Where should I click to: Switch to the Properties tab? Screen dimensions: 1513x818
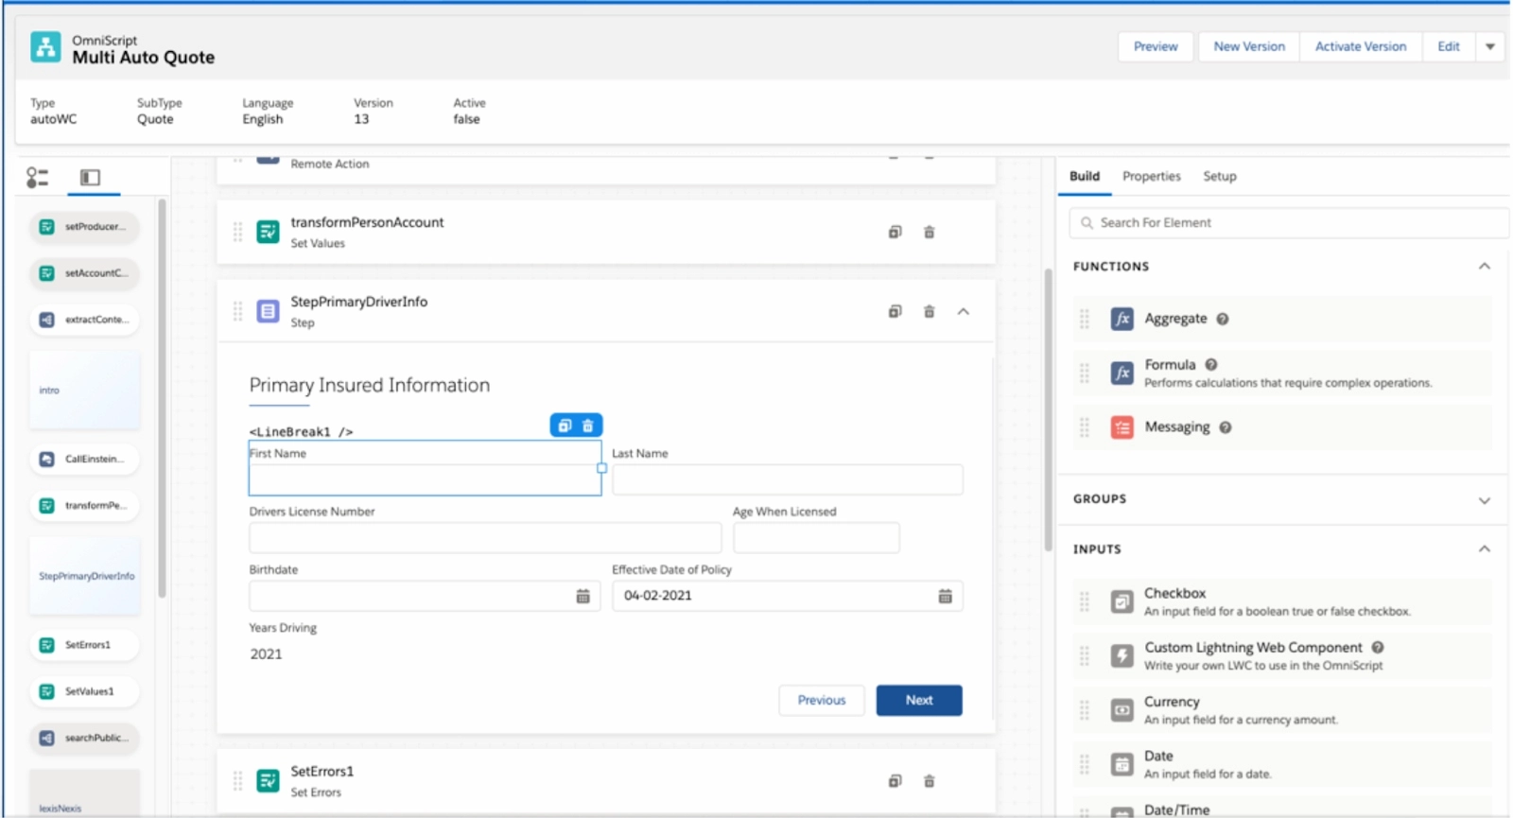(1151, 176)
